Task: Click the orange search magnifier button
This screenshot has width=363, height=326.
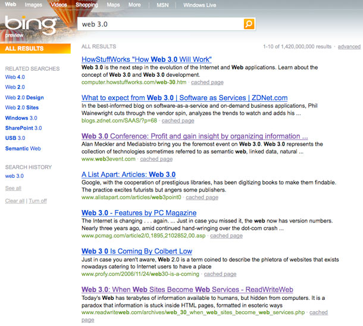Action: click(x=249, y=24)
